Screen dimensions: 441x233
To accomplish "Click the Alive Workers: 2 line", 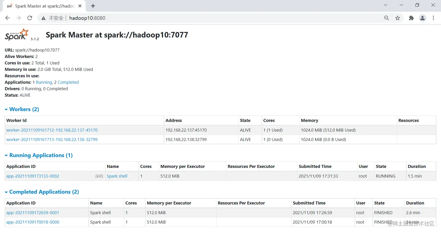I will click(21, 57).
